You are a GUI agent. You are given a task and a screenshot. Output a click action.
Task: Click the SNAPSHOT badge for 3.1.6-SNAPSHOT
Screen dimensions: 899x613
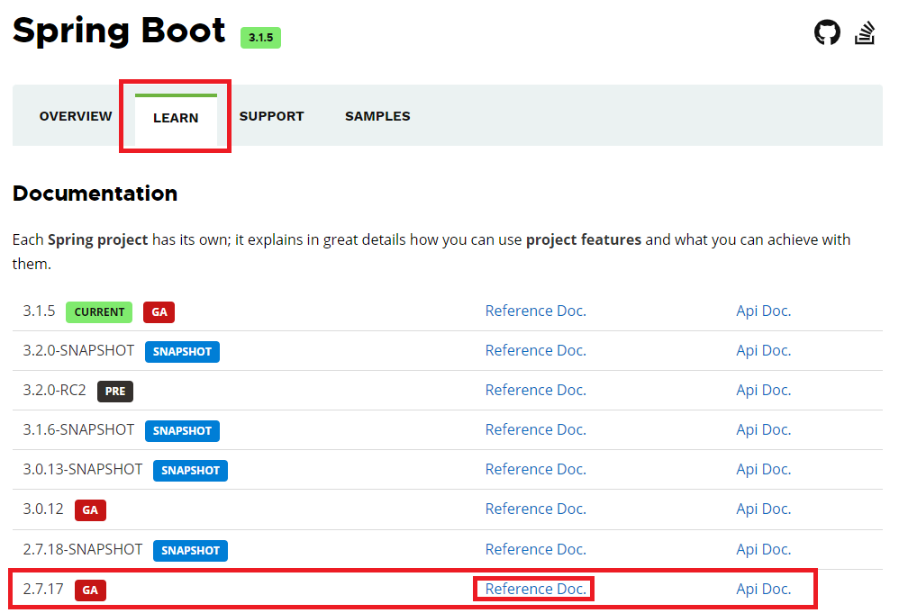[182, 431]
